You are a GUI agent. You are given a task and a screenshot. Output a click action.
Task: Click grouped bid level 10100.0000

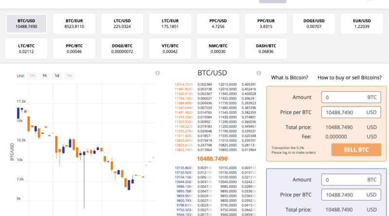228,177
